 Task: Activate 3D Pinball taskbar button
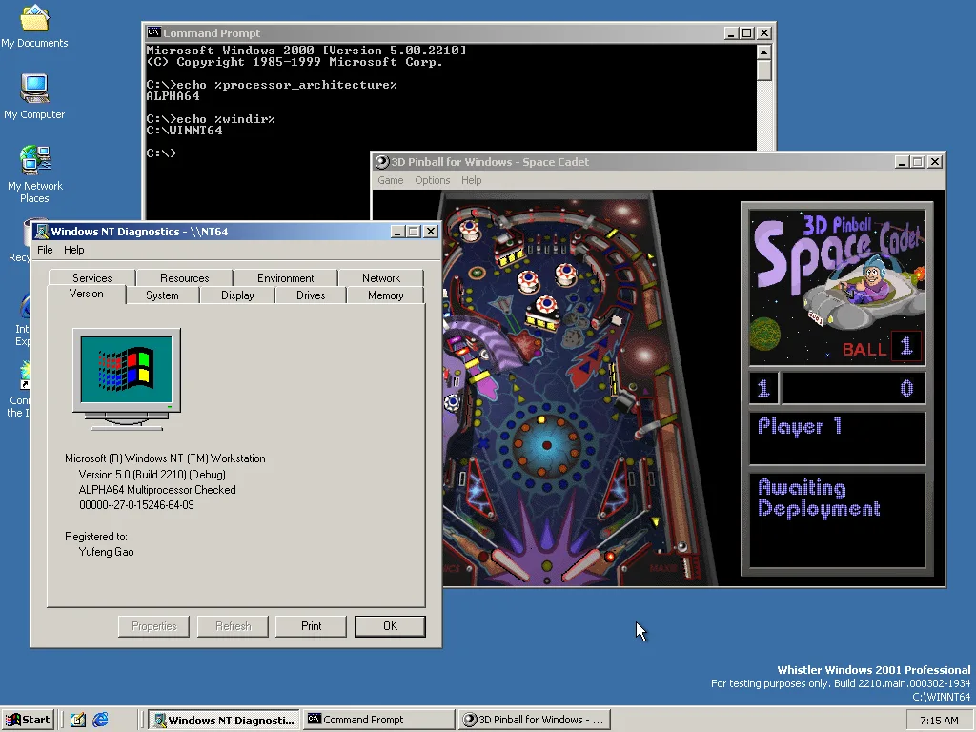pyautogui.click(x=535, y=720)
